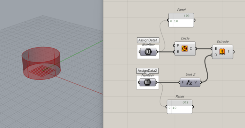Select the Extrude component icon
The height and width of the screenshot is (128, 245).
pyautogui.click(x=222, y=52)
